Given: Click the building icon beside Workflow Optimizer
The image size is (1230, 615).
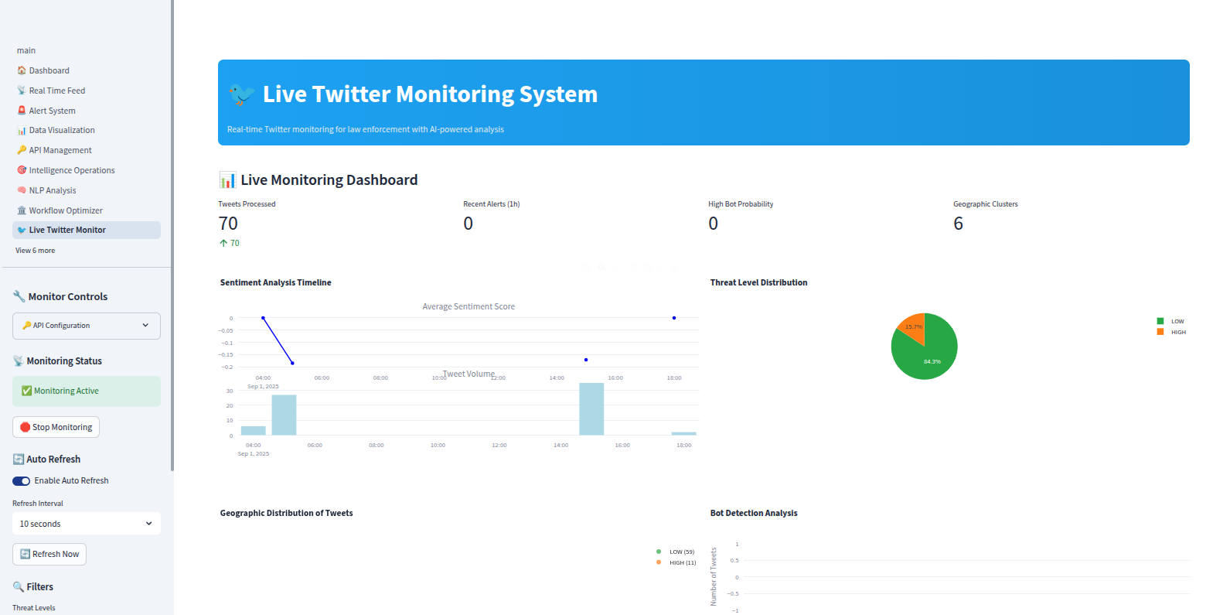Looking at the screenshot, I should (x=22, y=210).
